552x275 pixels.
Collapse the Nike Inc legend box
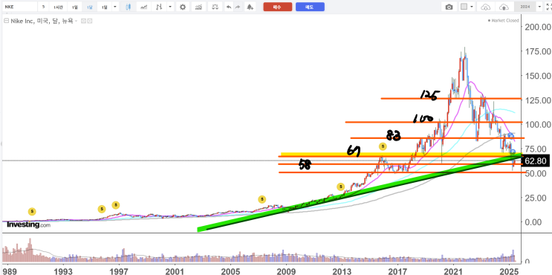5,21
